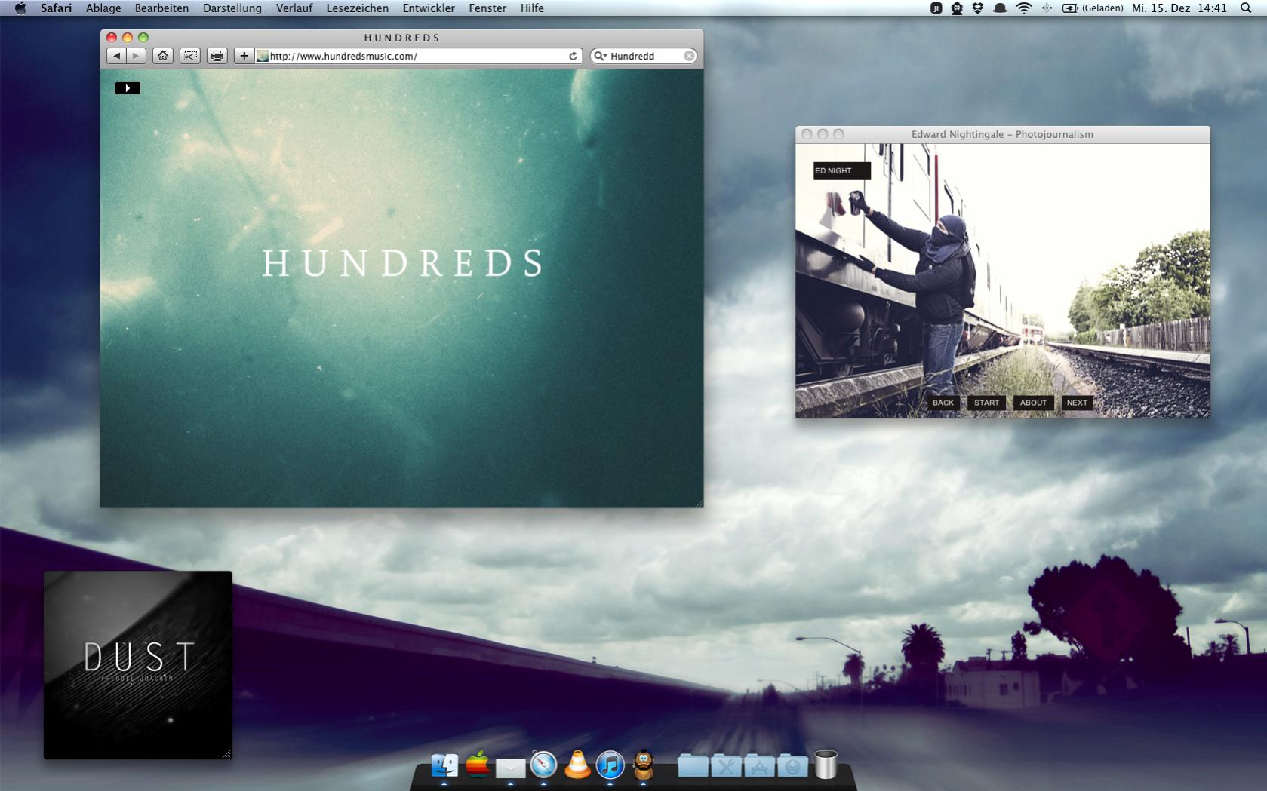Screen dimensions: 1267x791
Task: Click NEXT in the Edward Nightingale window
Action: click(x=1077, y=403)
